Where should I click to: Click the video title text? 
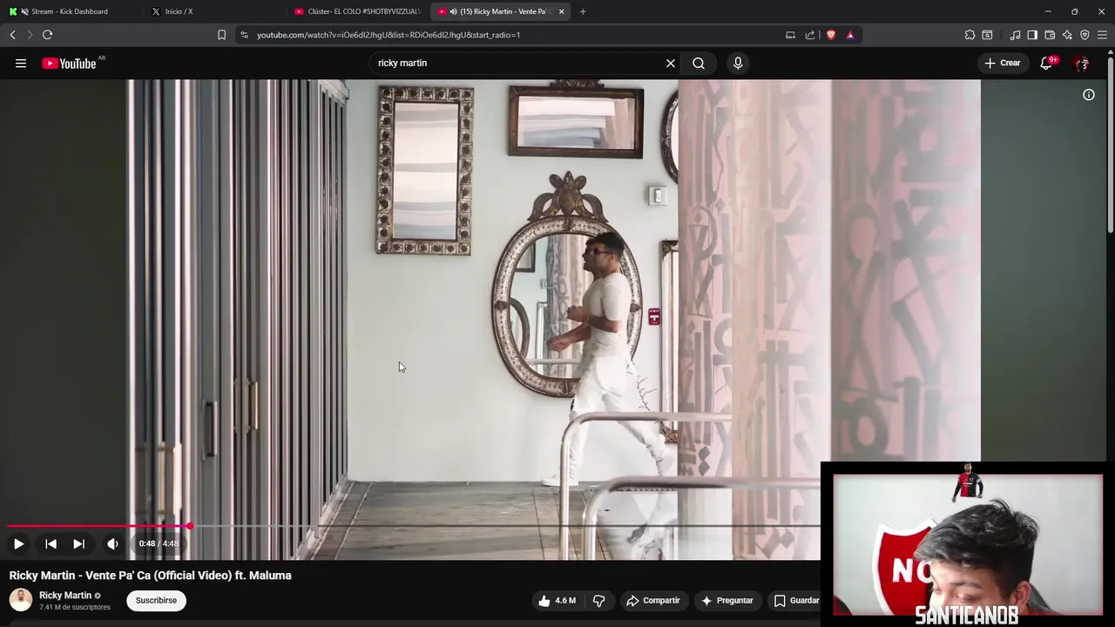pos(151,576)
